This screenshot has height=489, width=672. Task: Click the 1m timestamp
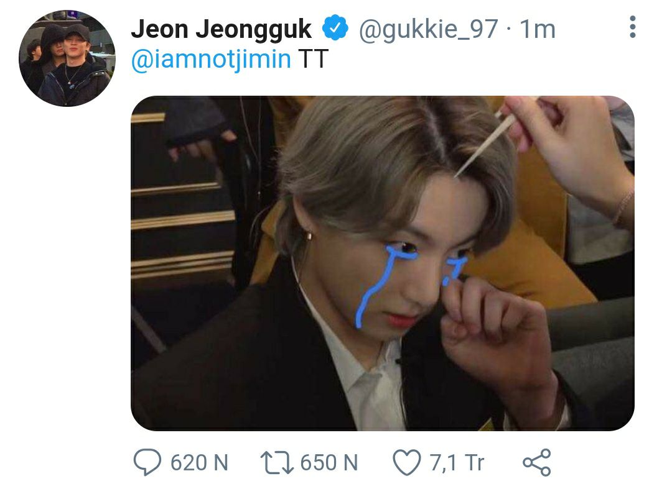[538, 29]
